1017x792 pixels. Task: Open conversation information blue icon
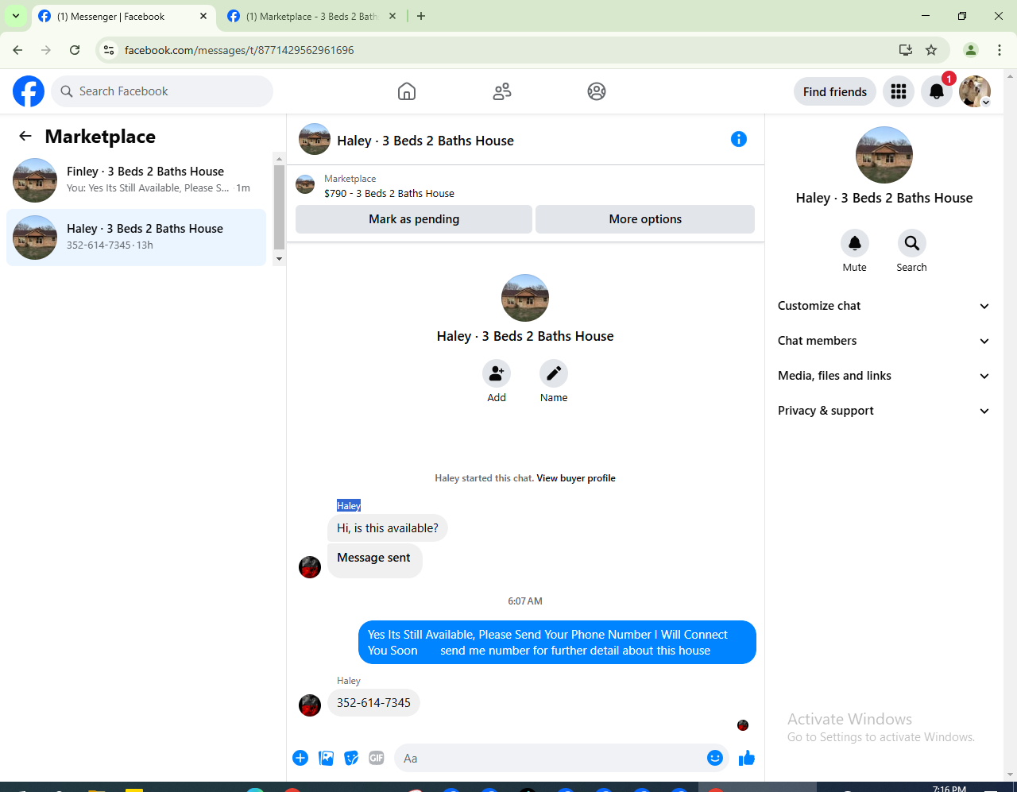[x=739, y=139]
